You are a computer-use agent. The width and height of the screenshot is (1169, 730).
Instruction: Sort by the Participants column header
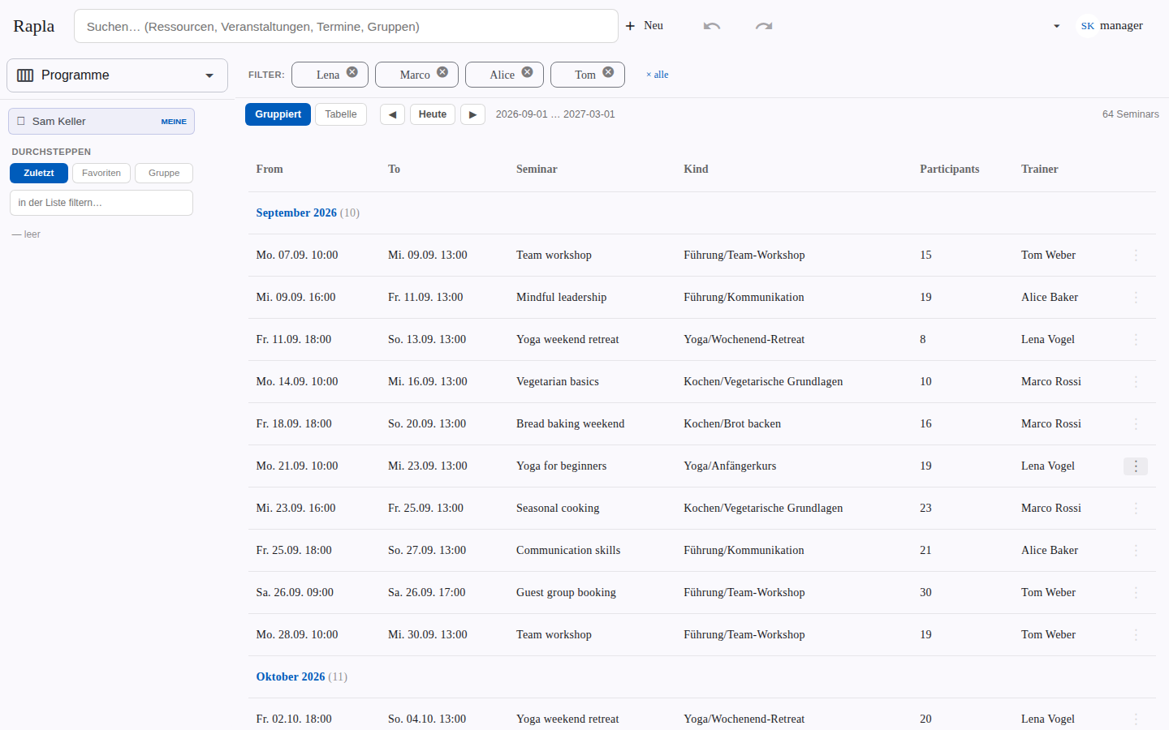949,169
